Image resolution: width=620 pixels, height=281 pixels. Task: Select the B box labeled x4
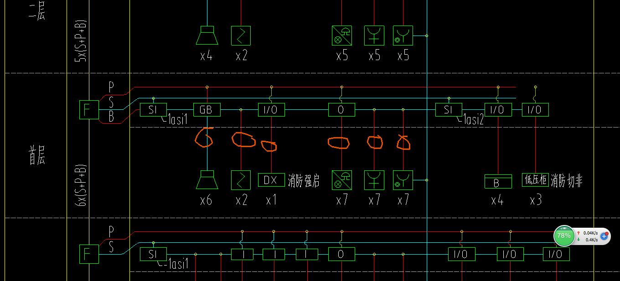coord(497,181)
